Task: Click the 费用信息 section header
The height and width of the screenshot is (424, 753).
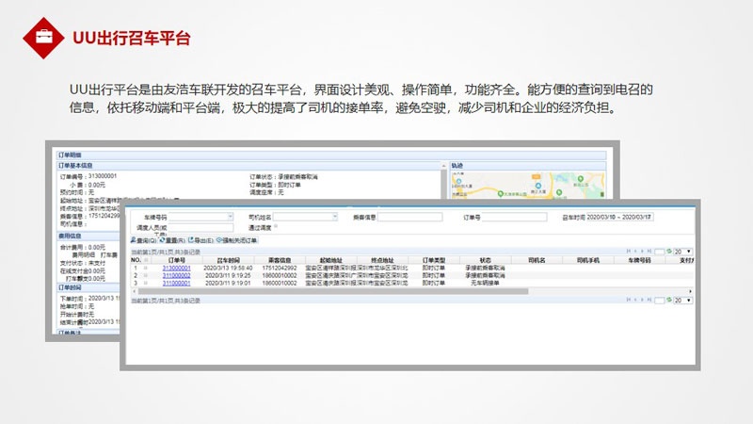Action: [x=88, y=236]
